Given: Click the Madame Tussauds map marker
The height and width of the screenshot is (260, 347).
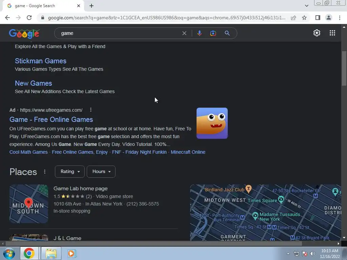Looking at the screenshot, I should point(255,216).
